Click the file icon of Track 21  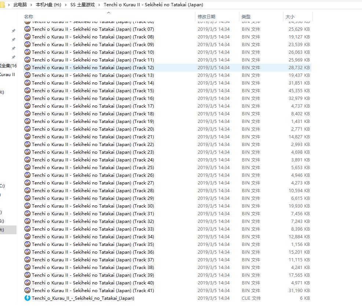pos(28,137)
